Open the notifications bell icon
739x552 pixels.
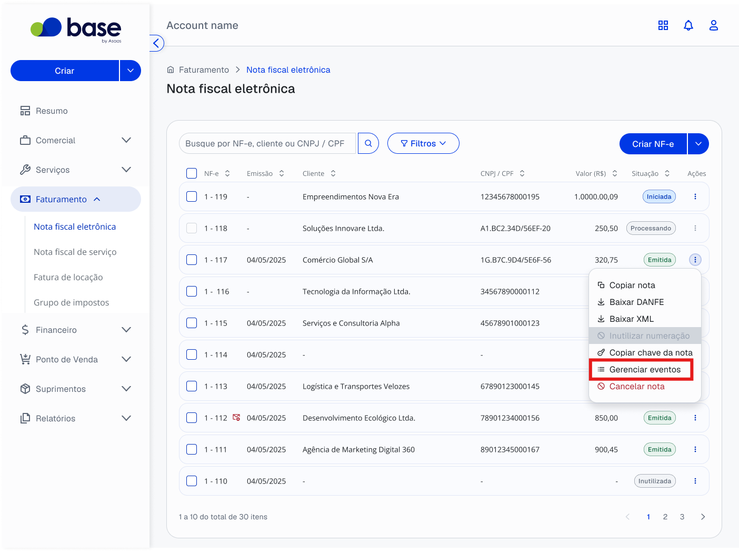point(688,25)
